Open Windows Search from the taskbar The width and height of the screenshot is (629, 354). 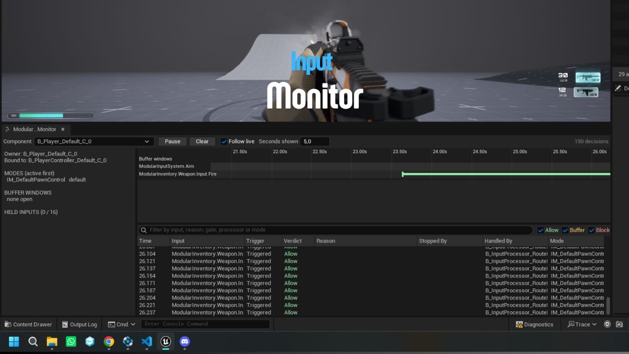[33, 342]
